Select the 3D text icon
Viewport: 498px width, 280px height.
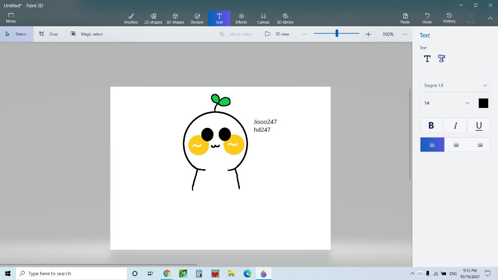[442, 59]
